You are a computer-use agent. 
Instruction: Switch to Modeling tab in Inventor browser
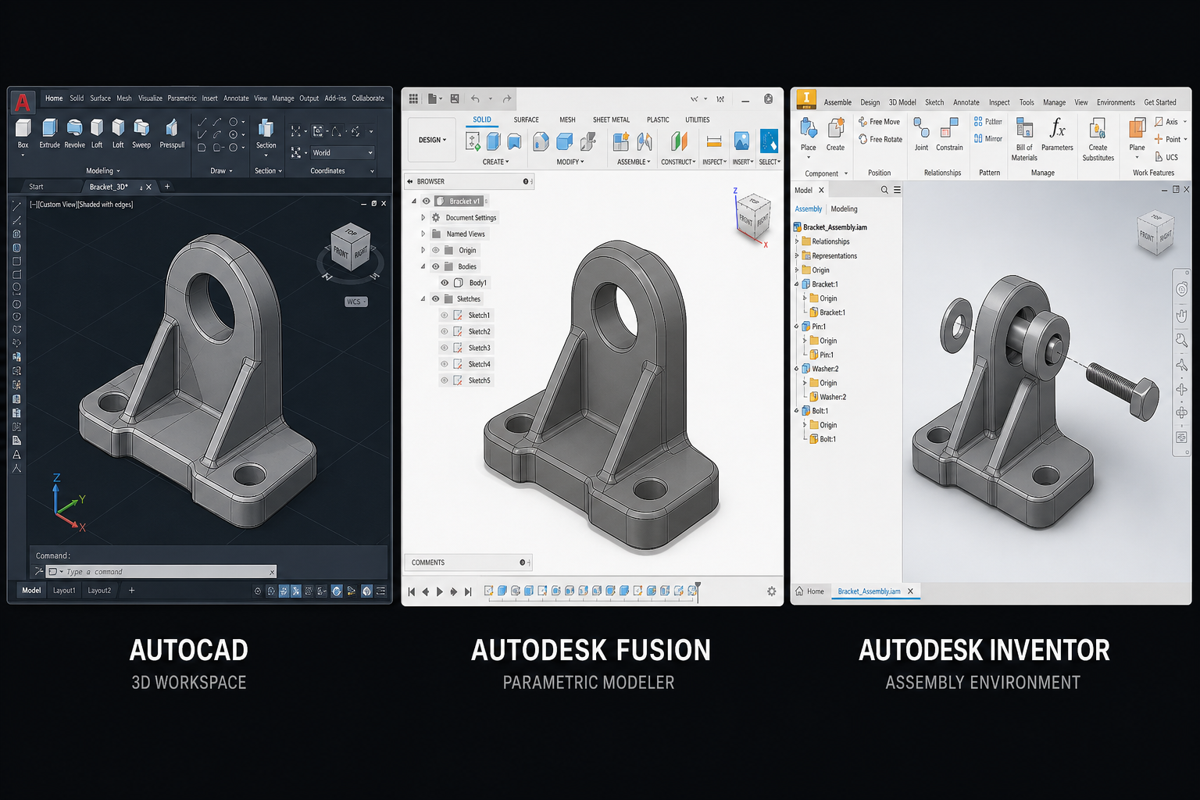[x=844, y=209]
